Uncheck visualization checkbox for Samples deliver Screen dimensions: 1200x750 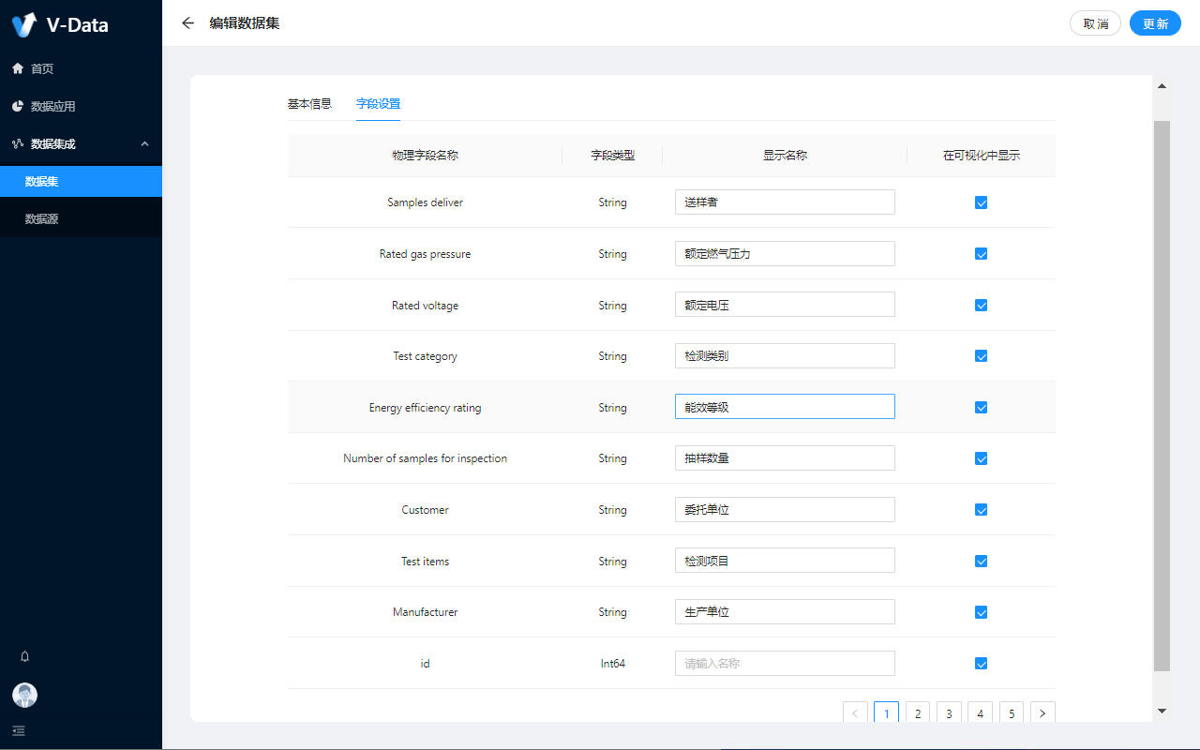pyautogui.click(x=981, y=202)
